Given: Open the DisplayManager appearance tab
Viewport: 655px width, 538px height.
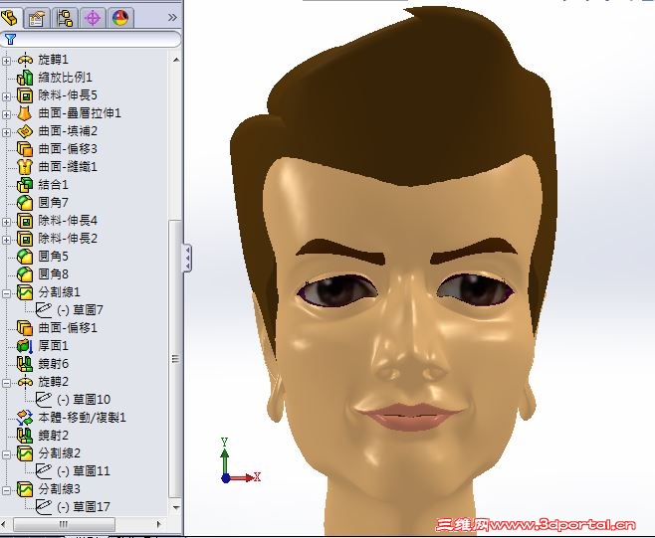Looking at the screenshot, I should point(120,18).
